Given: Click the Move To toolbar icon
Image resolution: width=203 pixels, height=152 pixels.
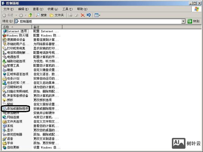Looking at the screenshot, I should click(70, 15).
